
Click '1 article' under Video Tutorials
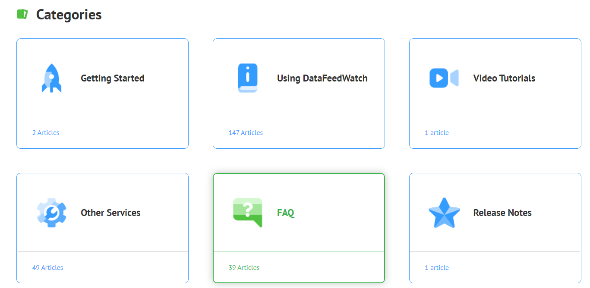(x=437, y=133)
